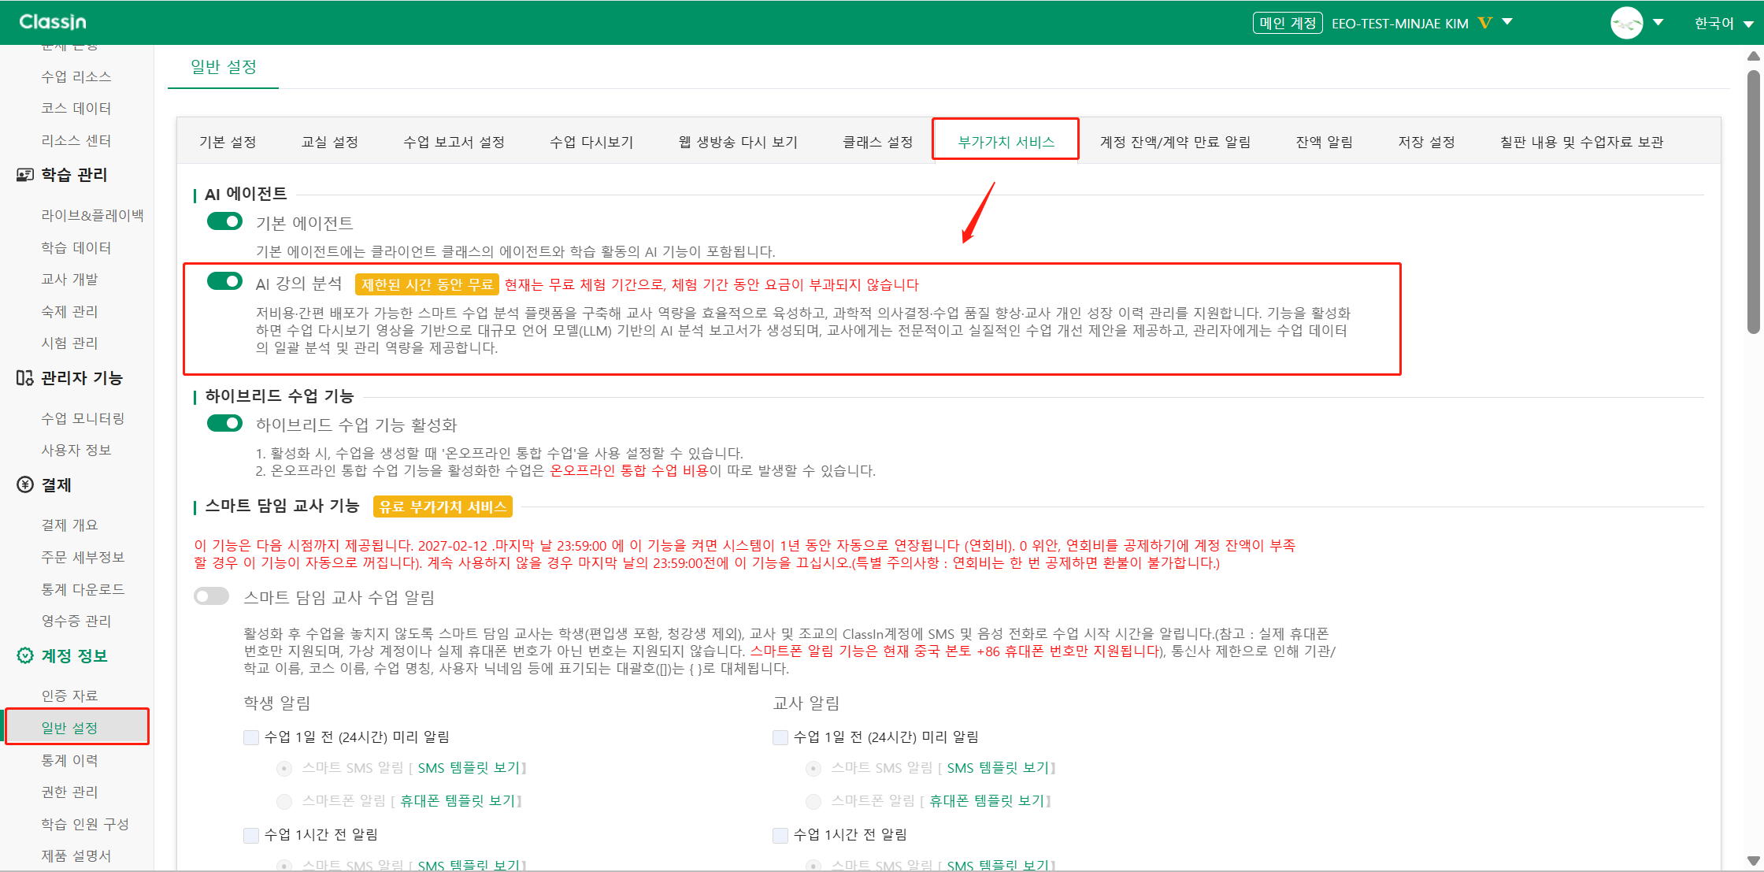The width and height of the screenshot is (1764, 872).
Task: Check teacher 수업 1시간 전 알림 box
Action: pos(780,835)
